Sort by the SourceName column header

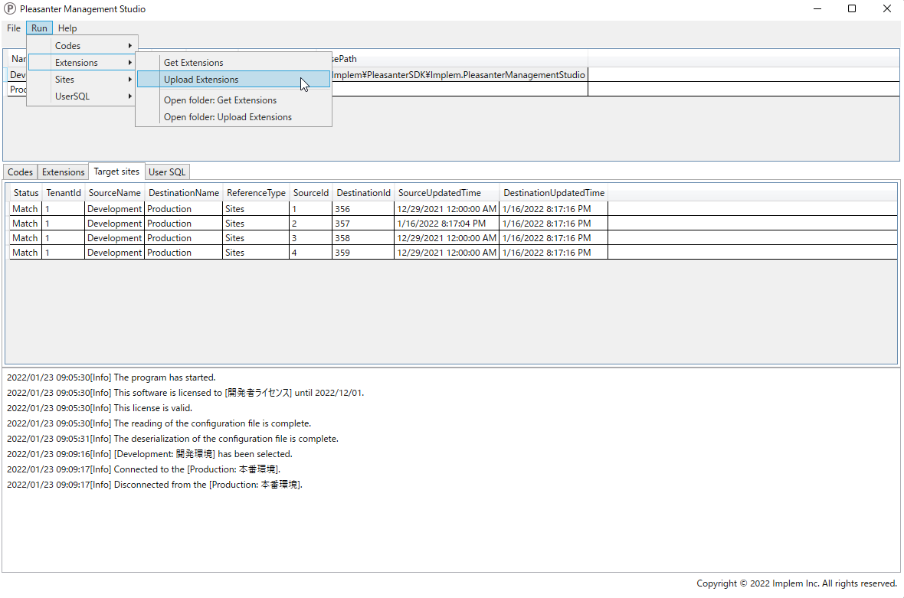click(115, 193)
